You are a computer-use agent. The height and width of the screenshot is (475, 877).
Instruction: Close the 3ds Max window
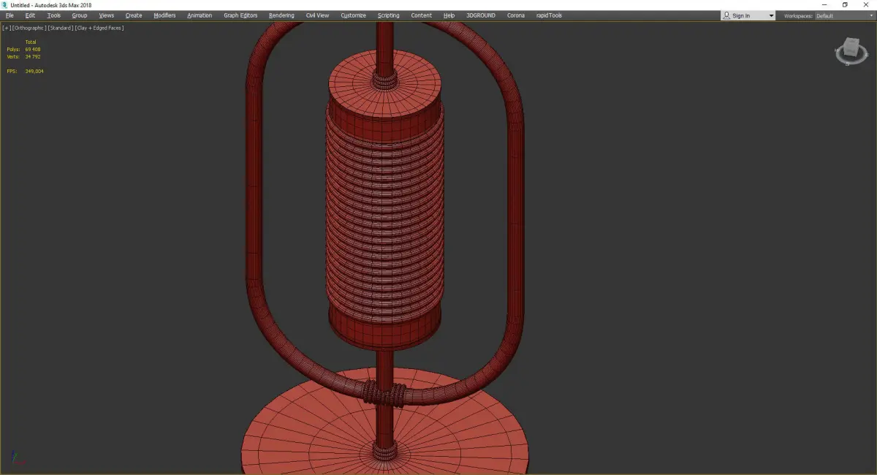[865, 5]
